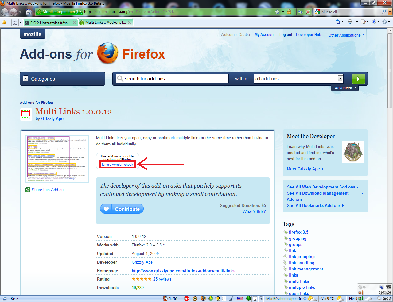The width and height of the screenshot is (393, 302).
Task: Click the Contribute button
Action: (x=122, y=209)
